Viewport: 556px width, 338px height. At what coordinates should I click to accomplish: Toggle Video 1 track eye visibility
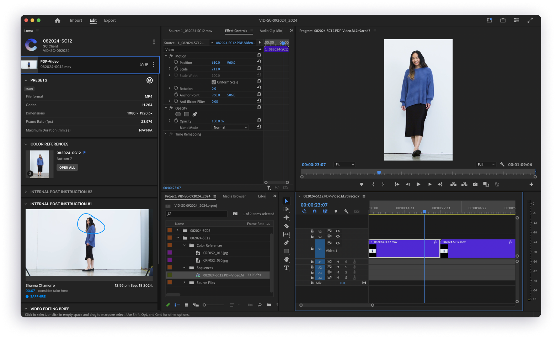coord(338,243)
